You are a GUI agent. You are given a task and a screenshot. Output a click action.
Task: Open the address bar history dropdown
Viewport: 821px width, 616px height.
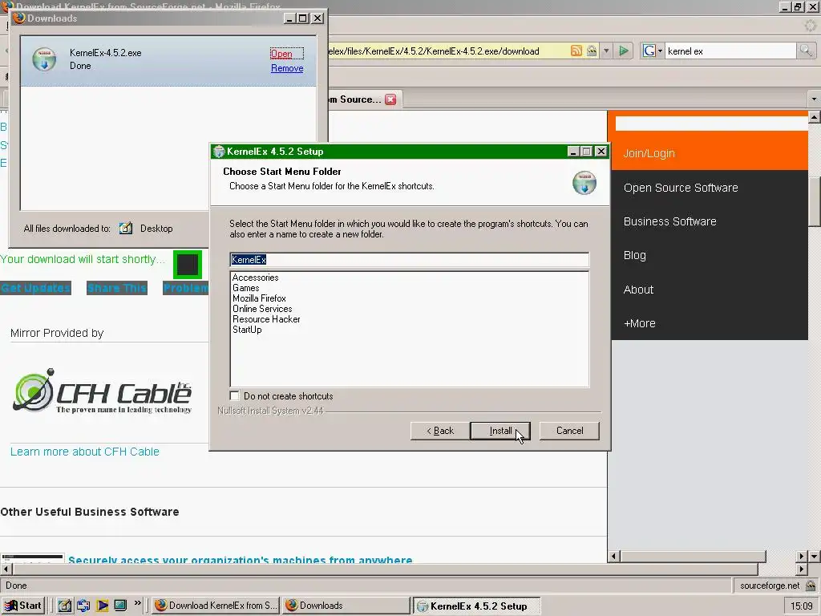[x=606, y=51]
